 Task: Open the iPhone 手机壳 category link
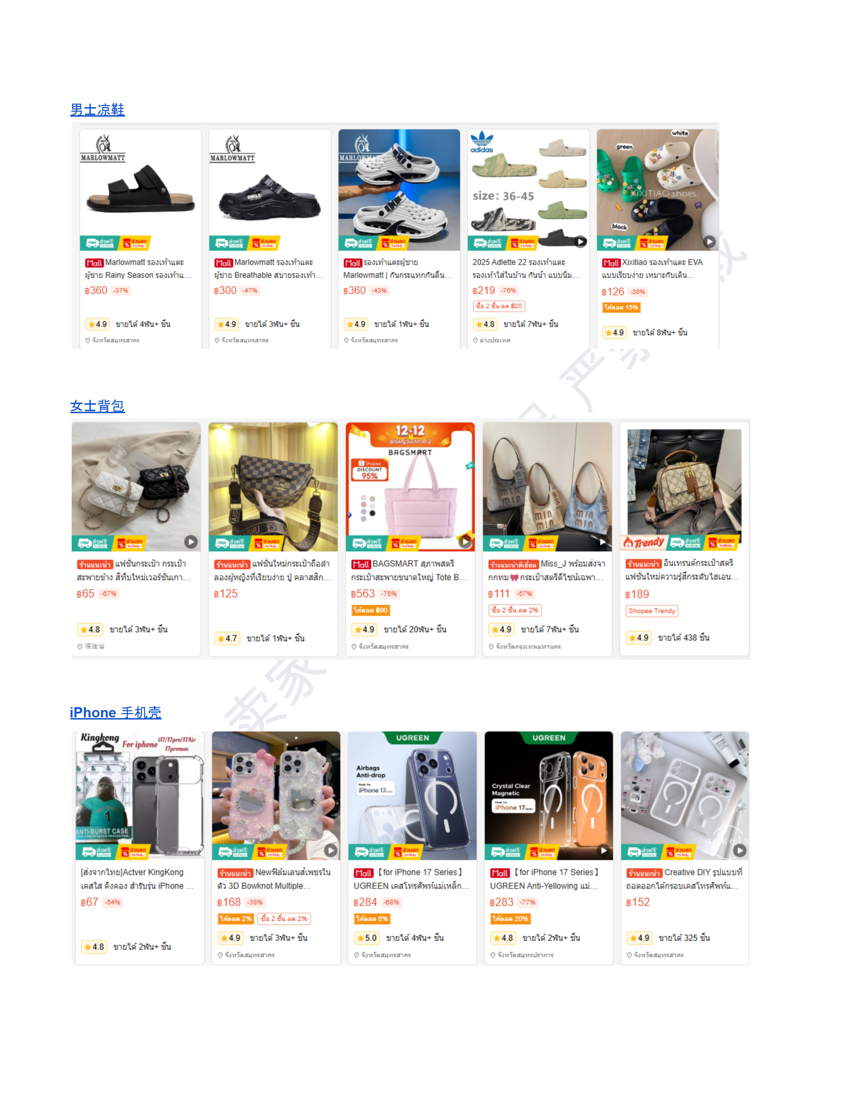[116, 712]
